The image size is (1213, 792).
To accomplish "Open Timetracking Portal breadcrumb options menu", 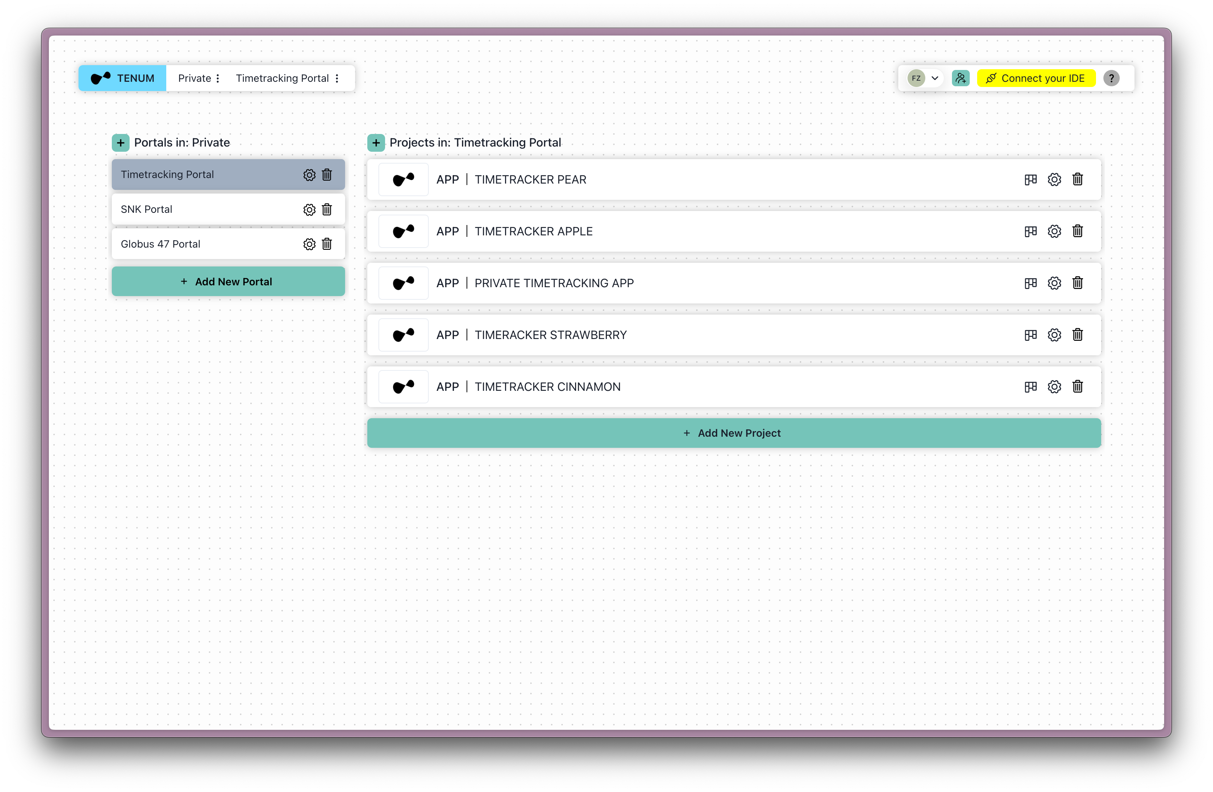I will point(337,78).
